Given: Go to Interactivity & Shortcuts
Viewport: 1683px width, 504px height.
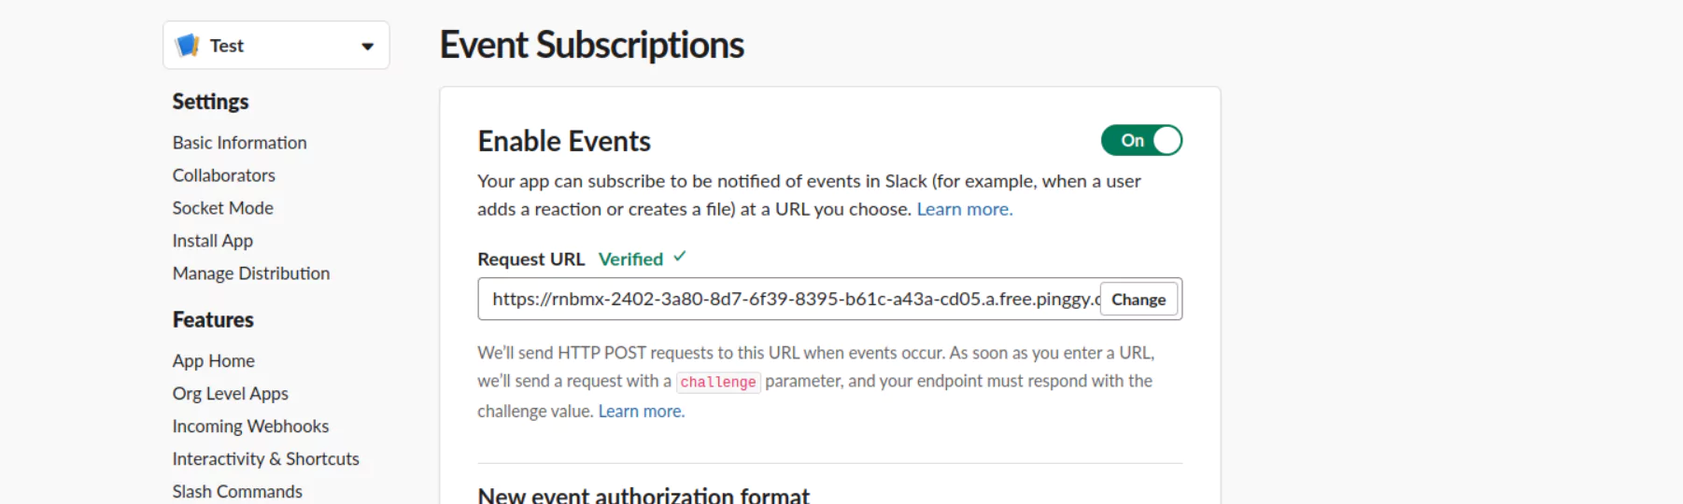Looking at the screenshot, I should pyautogui.click(x=266, y=459).
